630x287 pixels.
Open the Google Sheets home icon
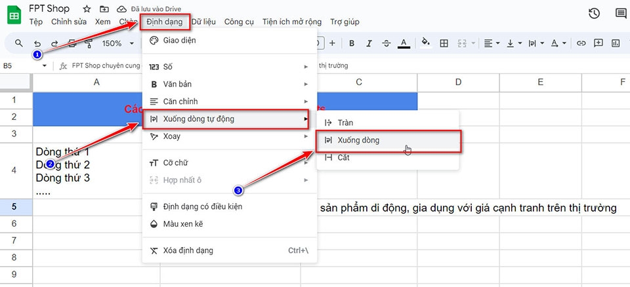pyautogui.click(x=14, y=16)
